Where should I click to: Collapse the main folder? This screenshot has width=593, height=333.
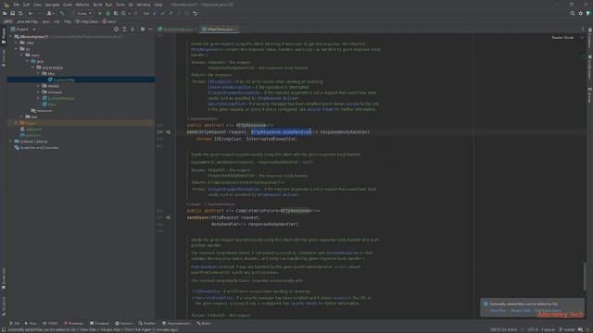click(x=21, y=55)
